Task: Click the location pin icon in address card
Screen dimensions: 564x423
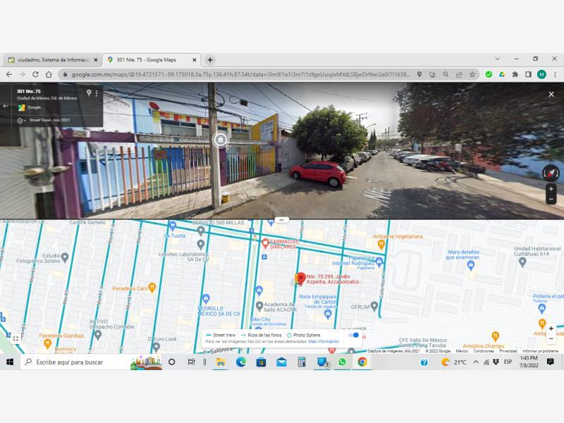Action: [x=89, y=93]
